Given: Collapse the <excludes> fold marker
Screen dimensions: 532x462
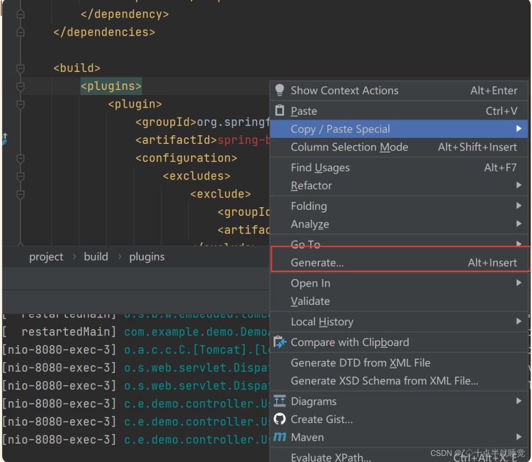Looking at the screenshot, I should point(20,176).
